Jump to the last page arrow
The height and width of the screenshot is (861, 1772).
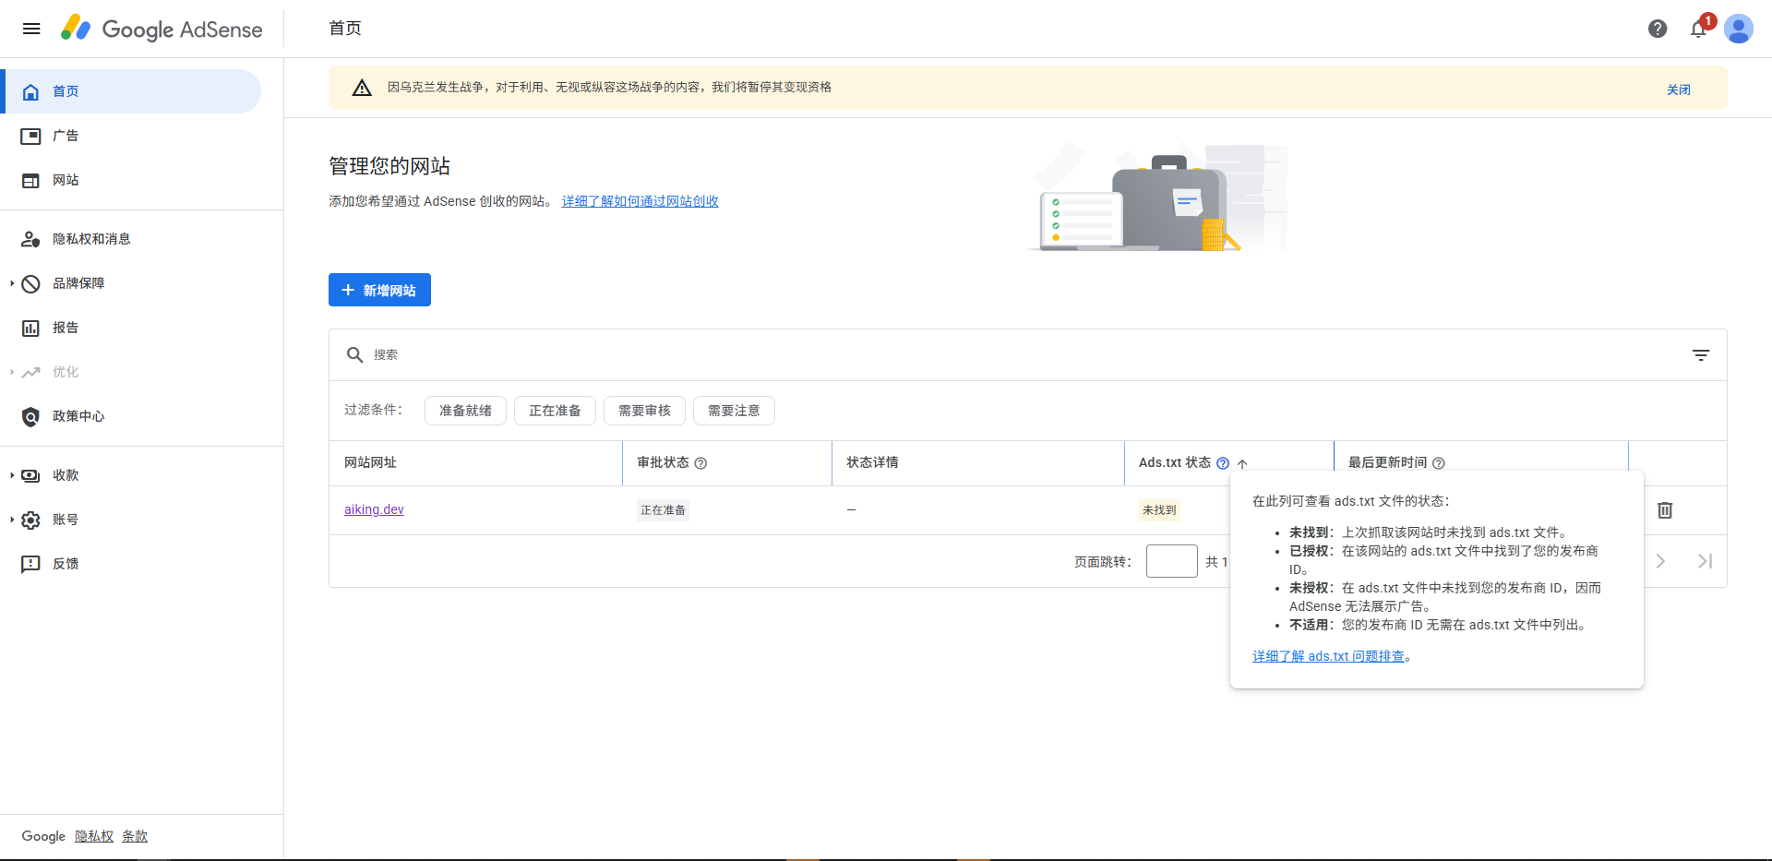pyautogui.click(x=1705, y=561)
